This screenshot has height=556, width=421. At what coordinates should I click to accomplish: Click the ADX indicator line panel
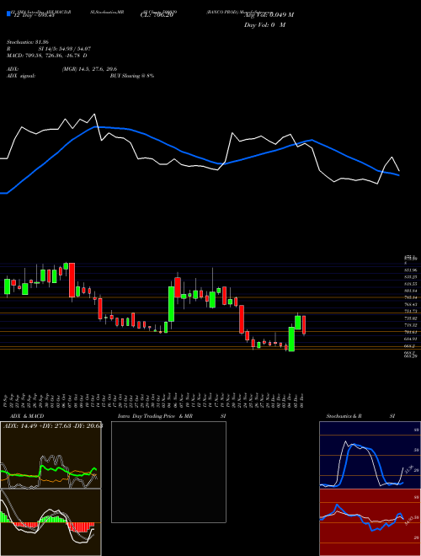pos(51,455)
